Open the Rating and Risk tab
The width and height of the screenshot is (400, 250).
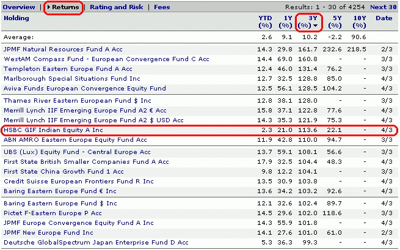click(x=116, y=7)
